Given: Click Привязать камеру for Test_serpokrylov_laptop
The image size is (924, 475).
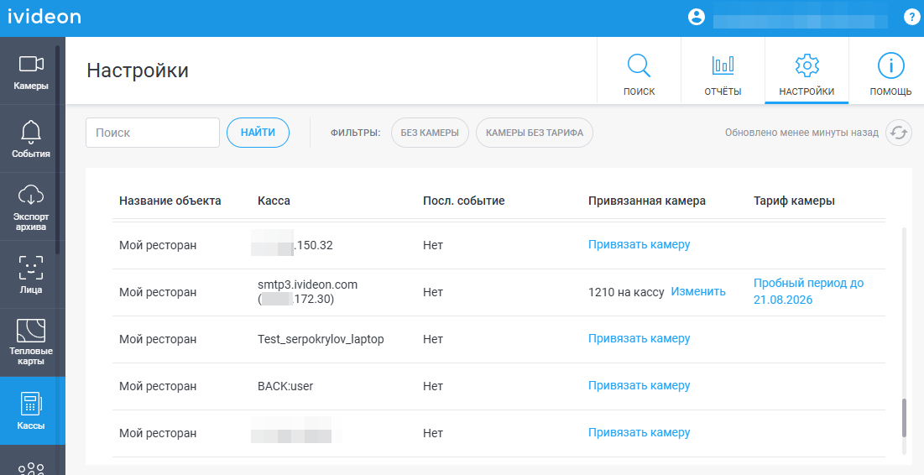Looking at the screenshot, I should [639, 339].
